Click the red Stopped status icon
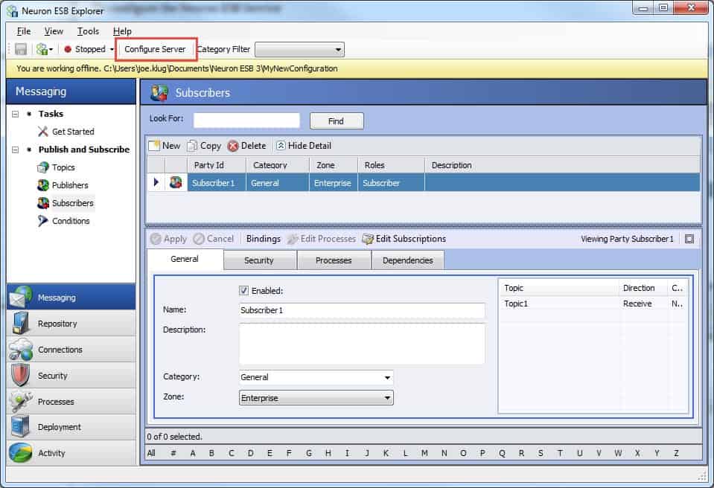 pos(68,49)
